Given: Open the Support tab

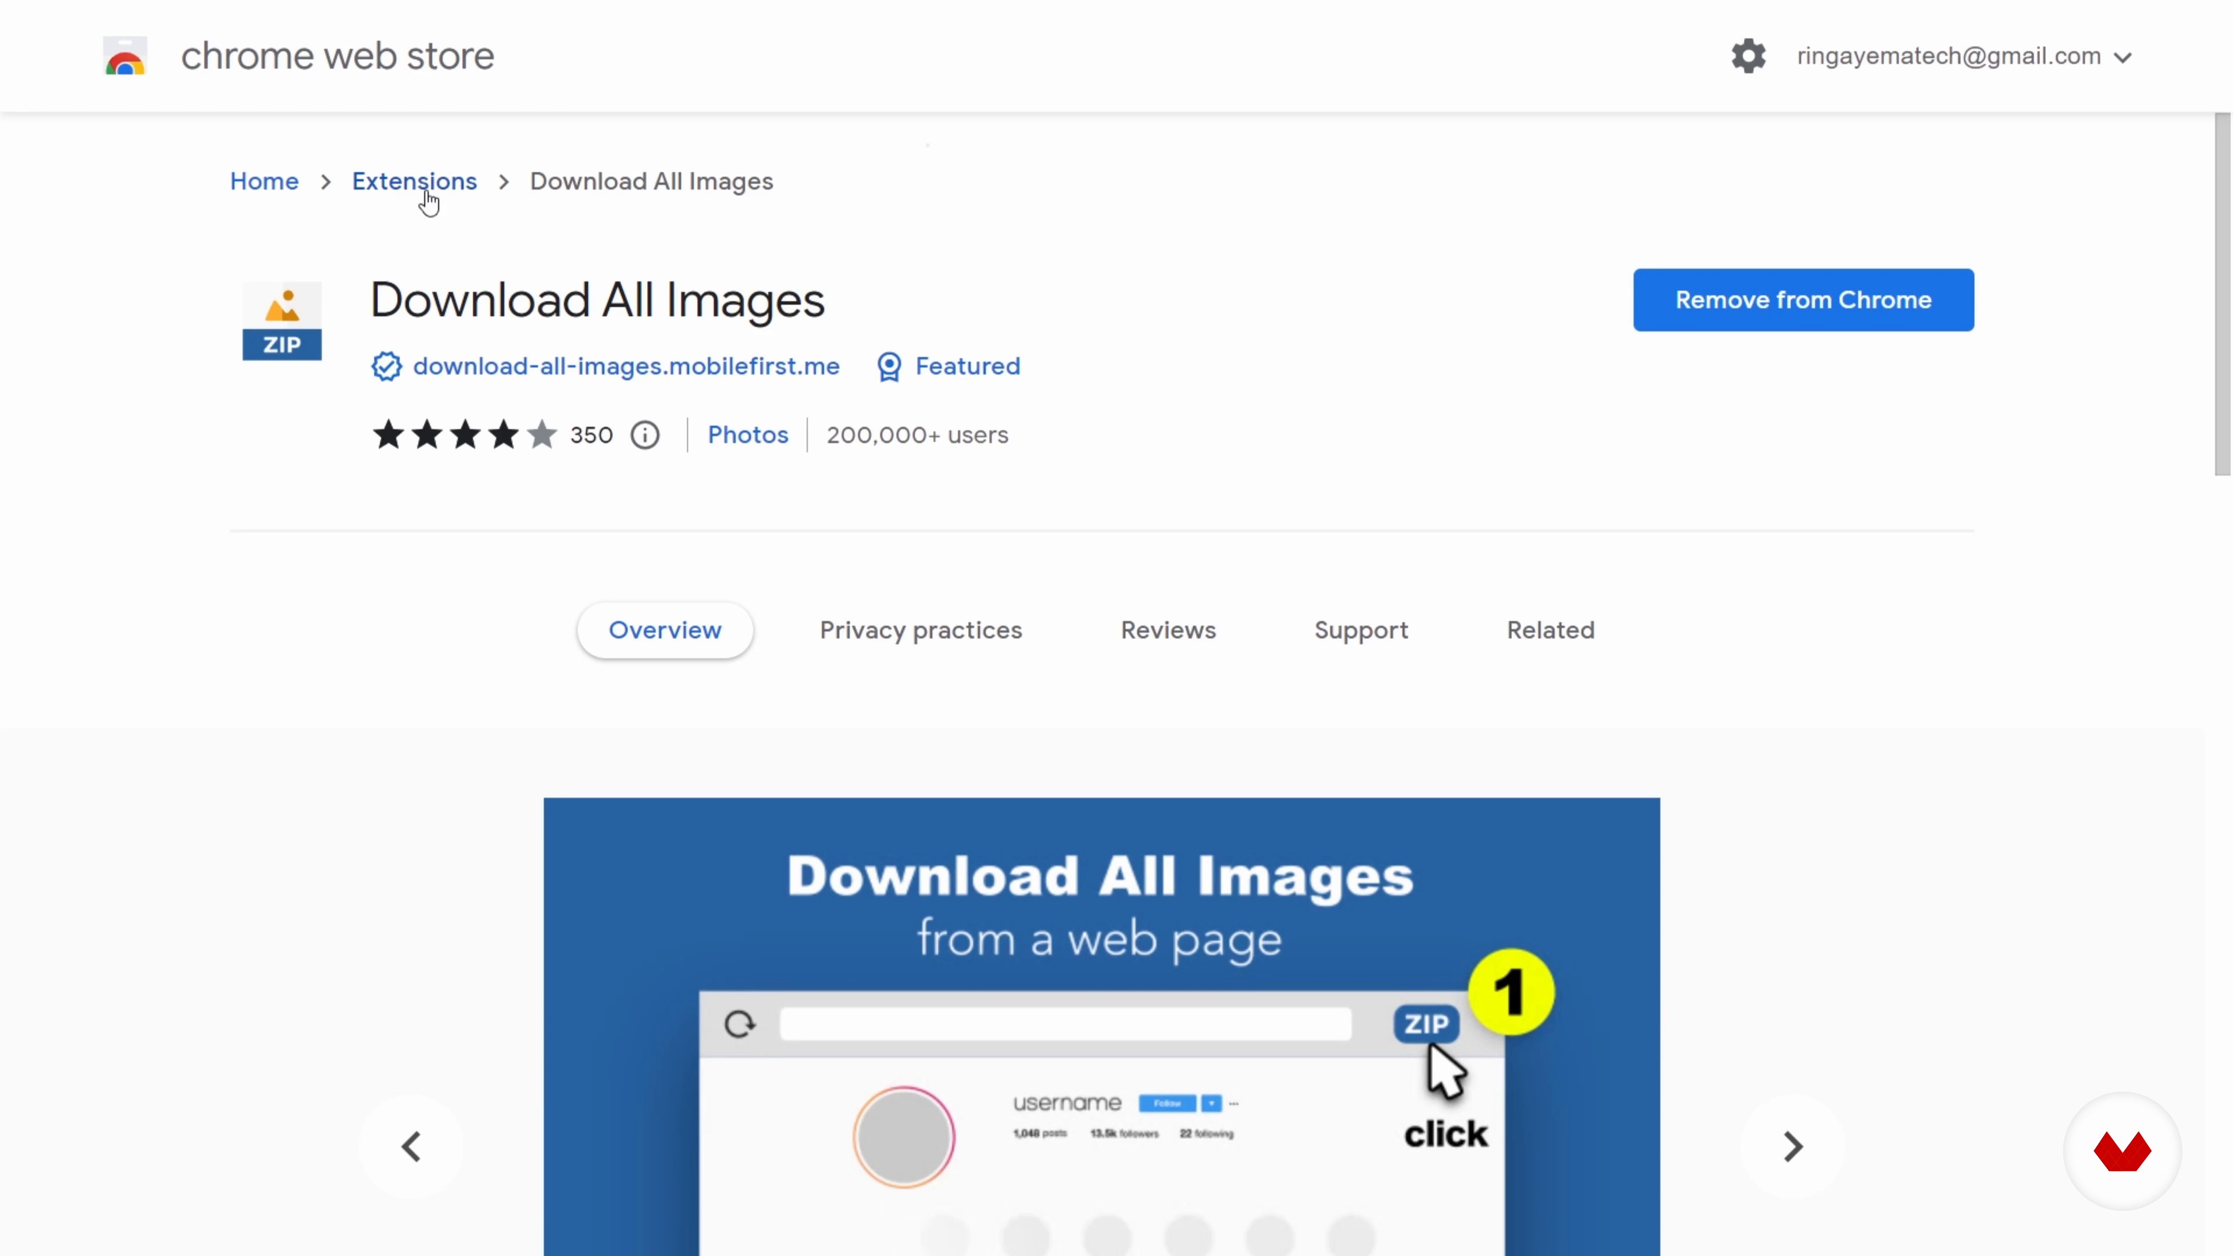Looking at the screenshot, I should point(1361,630).
